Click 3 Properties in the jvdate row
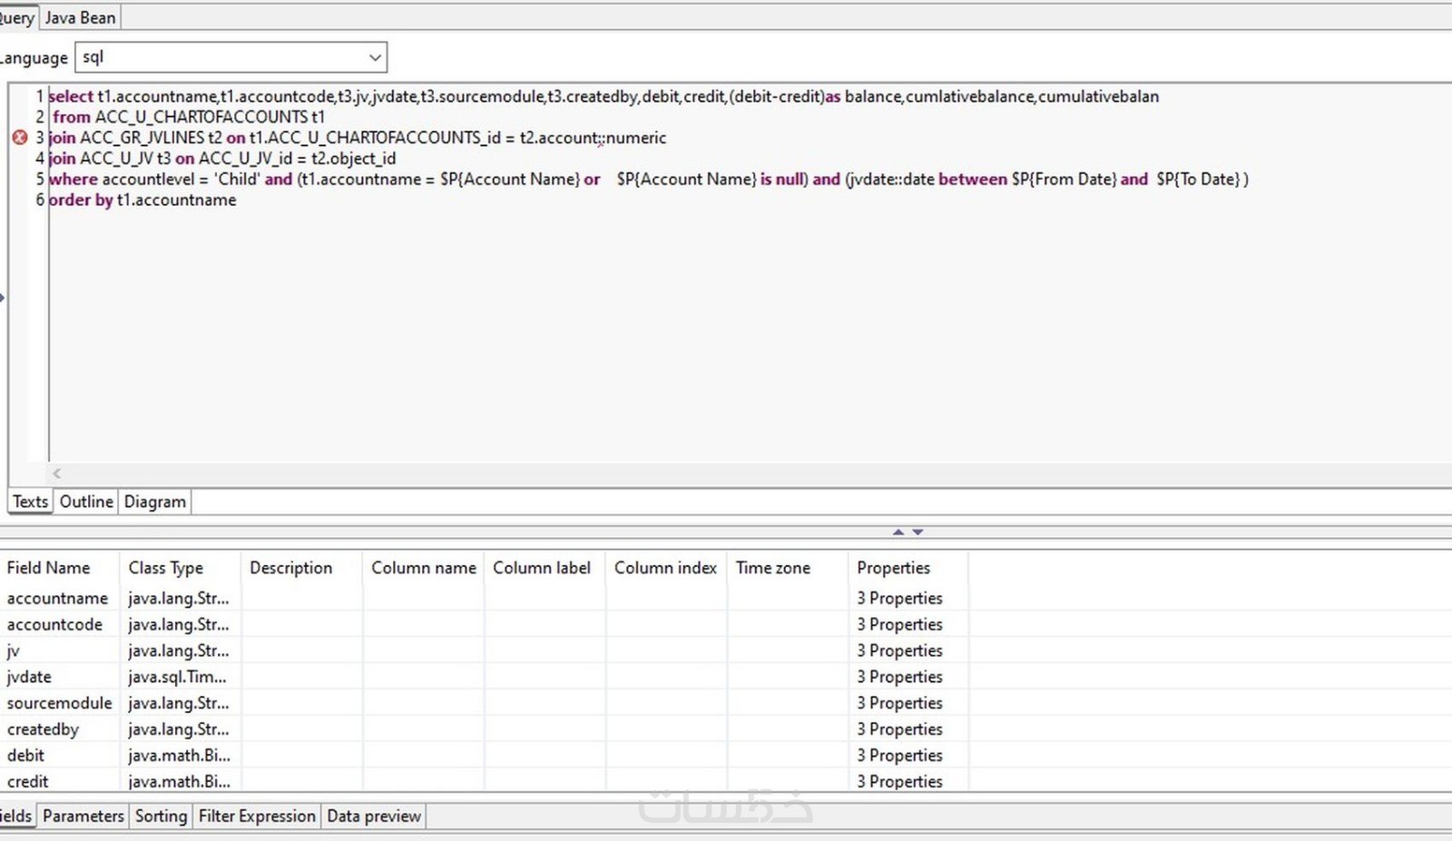This screenshot has height=841, width=1452. pyautogui.click(x=899, y=678)
